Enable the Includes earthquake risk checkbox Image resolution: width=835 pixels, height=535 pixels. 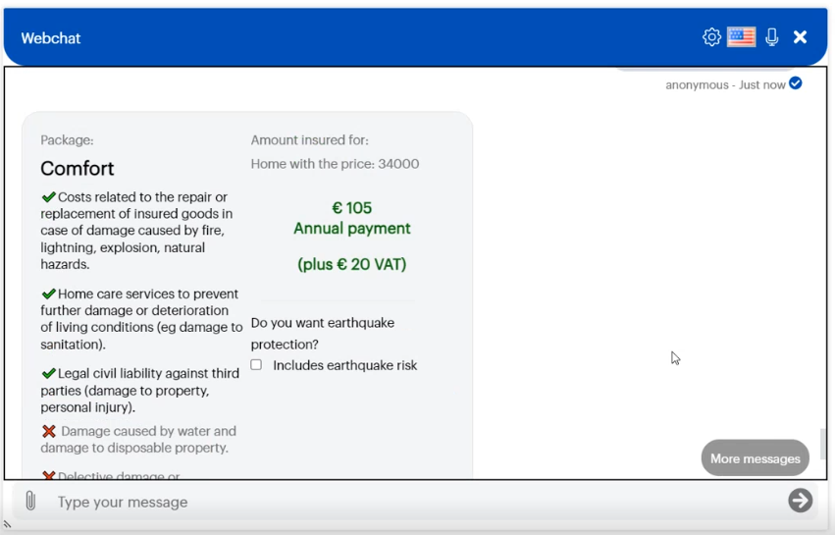256,364
